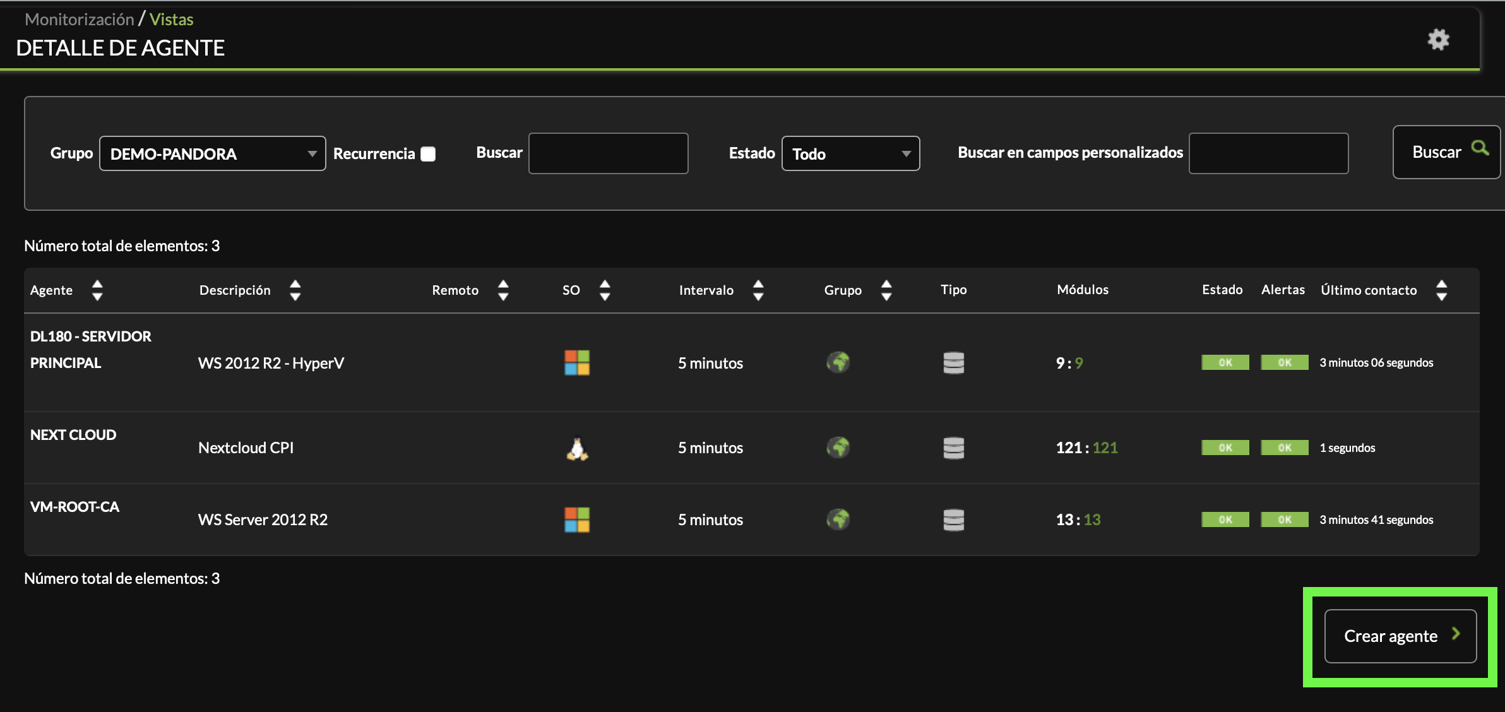
Task: Click 5 minutos interval in NEXT CLOUD row
Action: click(710, 448)
